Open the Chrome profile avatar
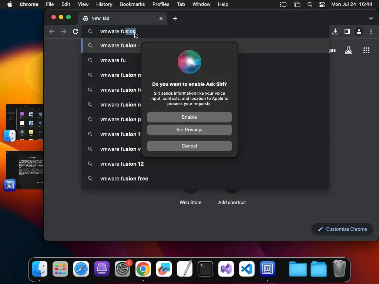Image resolution: width=379 pixels, height=284 pixels. point(359,31)
